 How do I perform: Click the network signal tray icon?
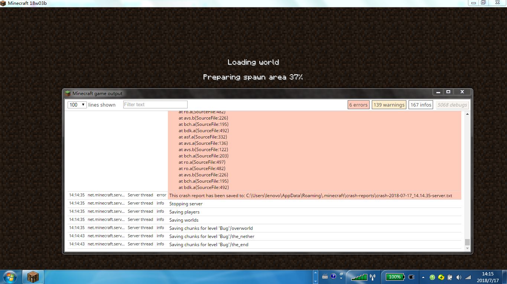click(x=468, y=277)
